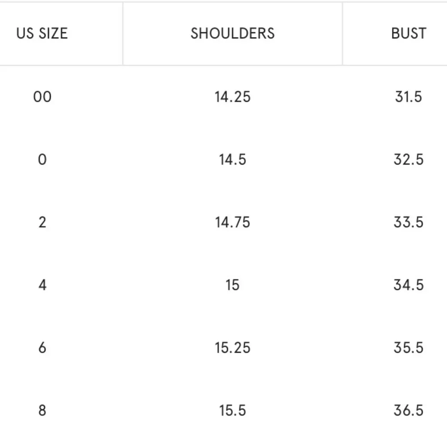Click the 15.25 shoulders measurement
This screenshot has height=447, width=447.
pos(232,347)
